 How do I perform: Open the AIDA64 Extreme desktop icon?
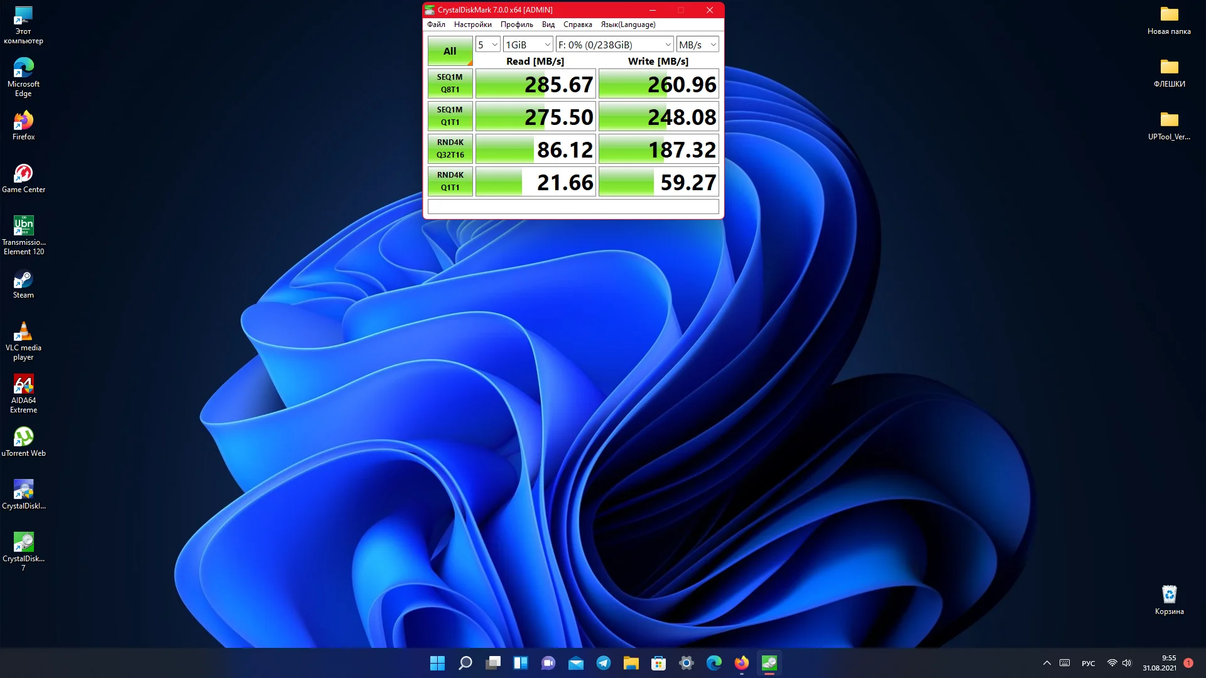(23, 386)
